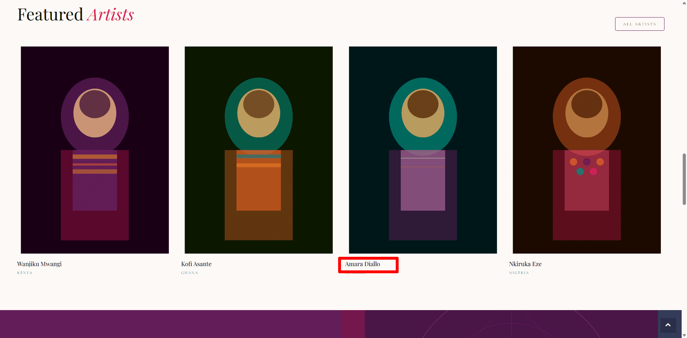This screenshot has width=687, height=338.
Task: Click the page vertical scrollbar thumb
Action: coord(684,179)
